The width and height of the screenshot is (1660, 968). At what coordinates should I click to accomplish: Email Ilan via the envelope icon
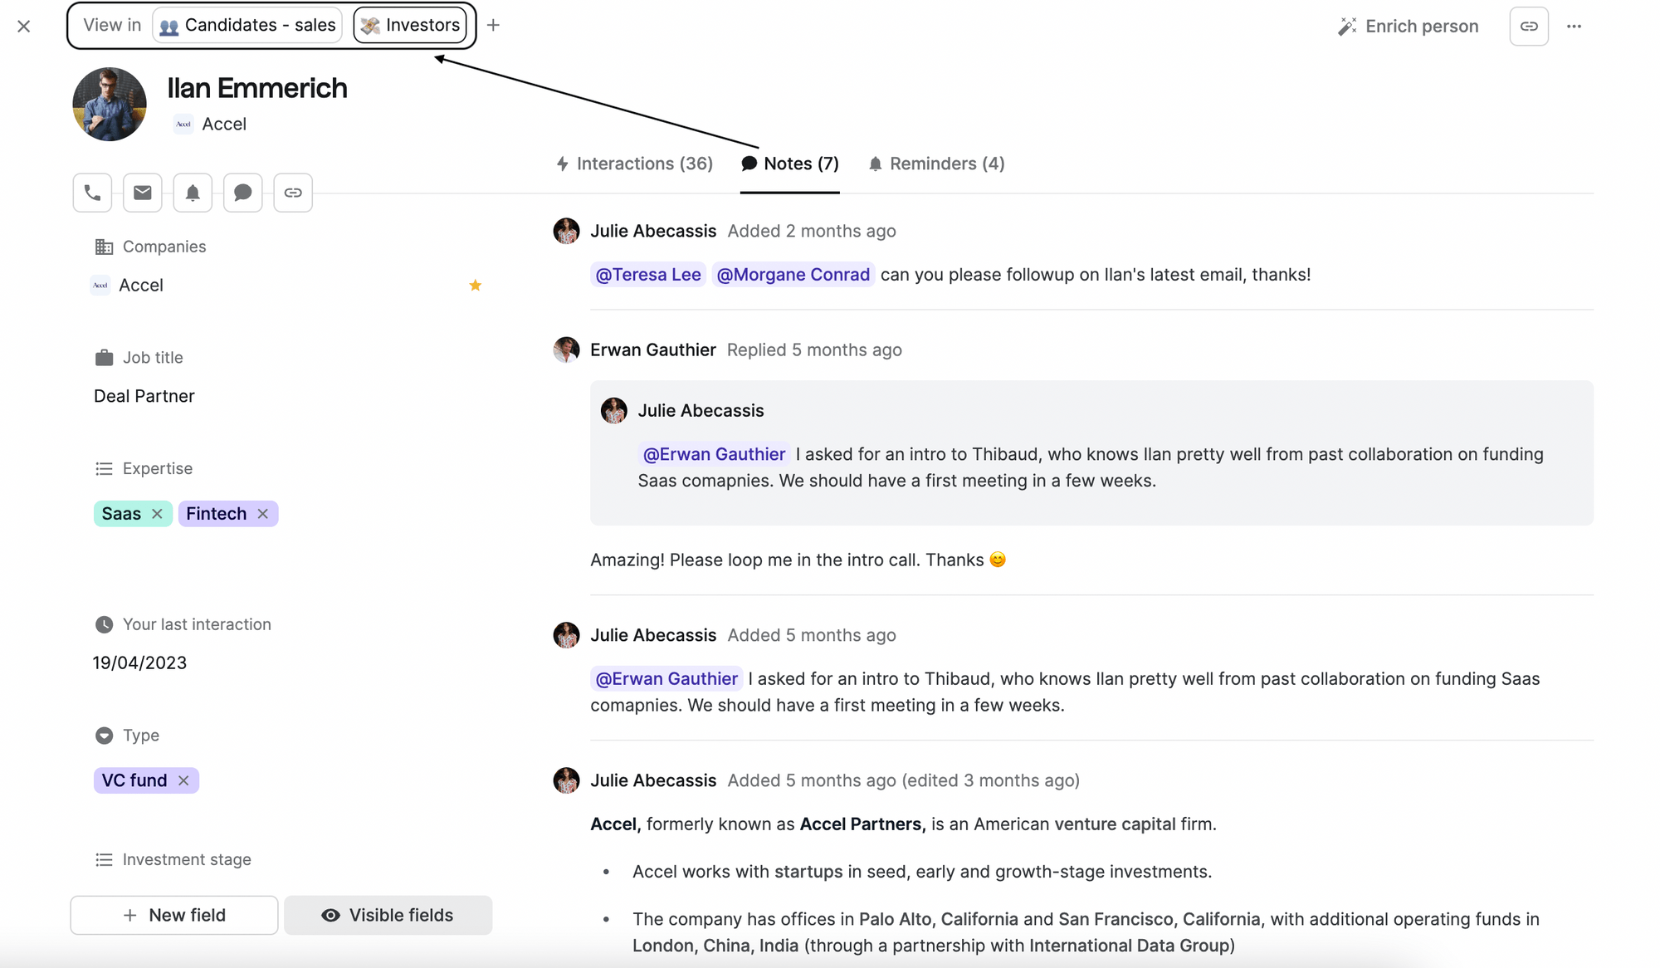click(x=142, y=192)
